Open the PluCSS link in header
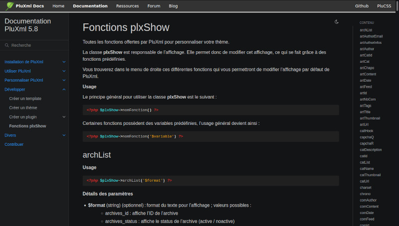The height and width of the screenshot is (226, 399). (384, 6)
